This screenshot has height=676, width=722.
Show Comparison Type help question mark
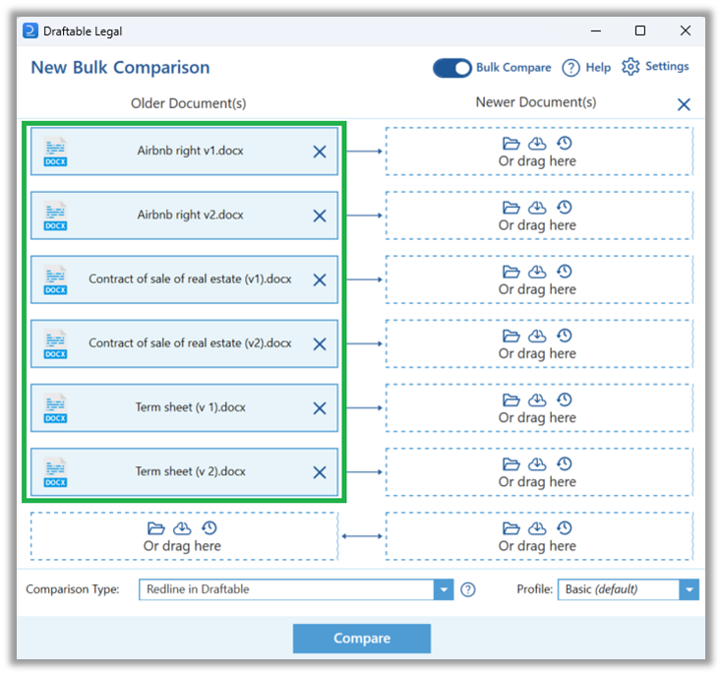468,589
